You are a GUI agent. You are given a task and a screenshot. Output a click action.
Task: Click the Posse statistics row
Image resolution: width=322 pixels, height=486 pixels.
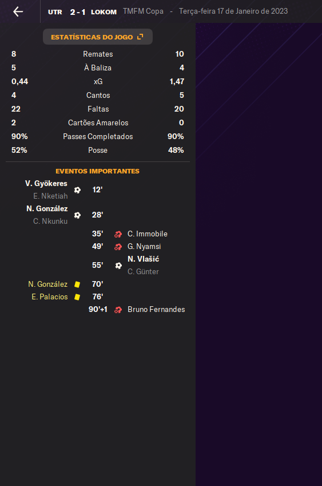tap(98, 151)
